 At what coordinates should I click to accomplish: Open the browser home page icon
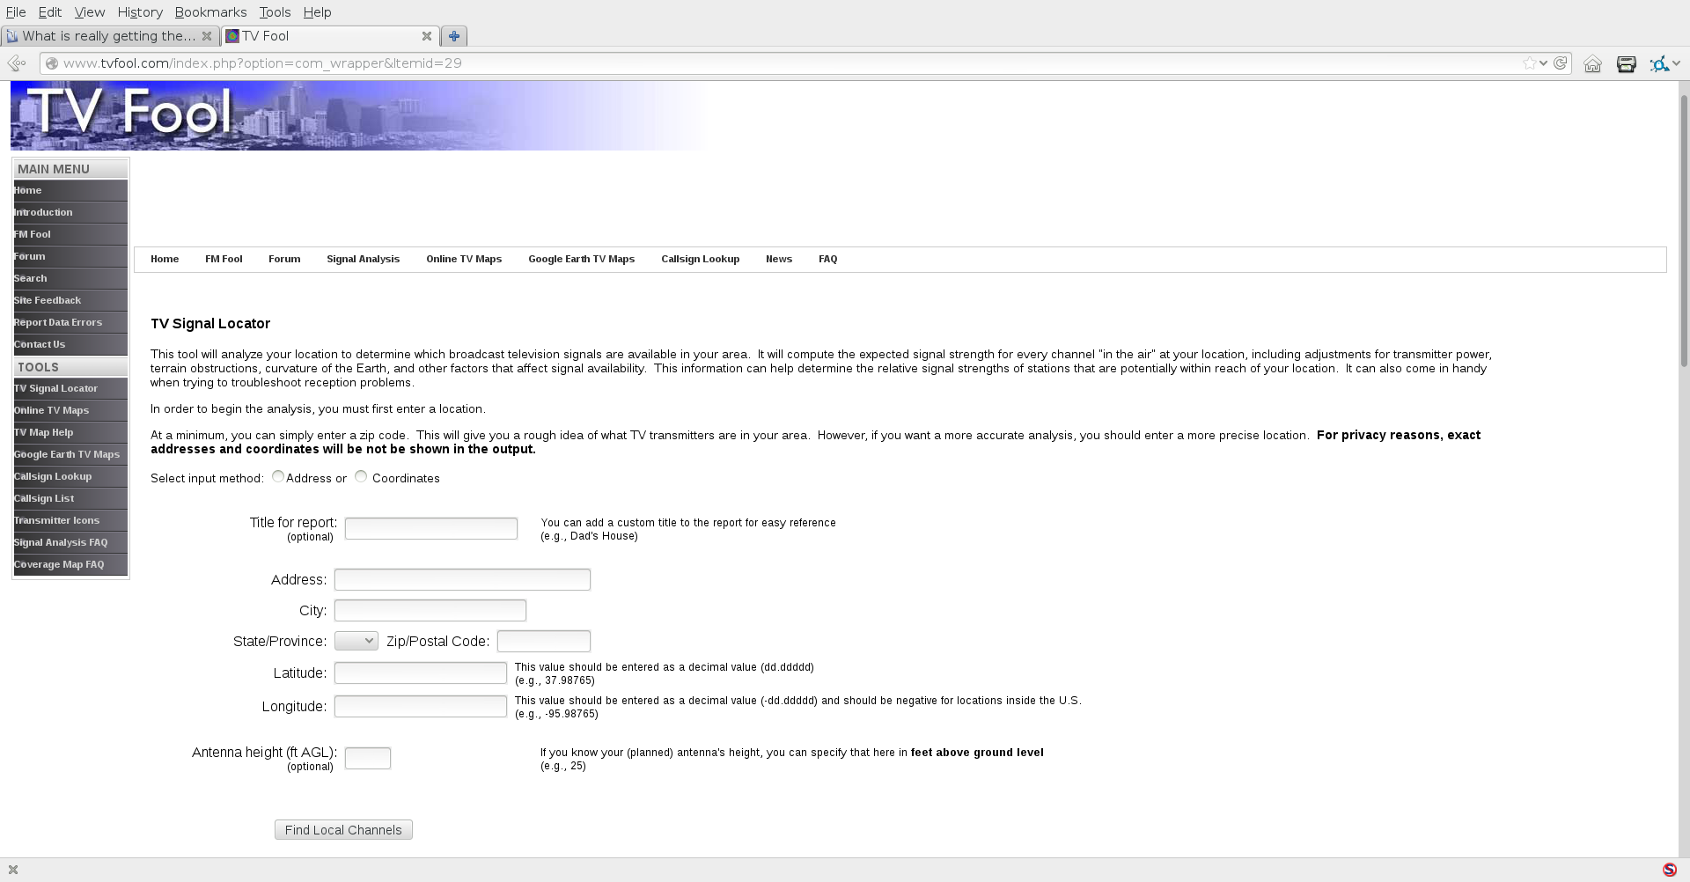click(x=1592, y=63)
